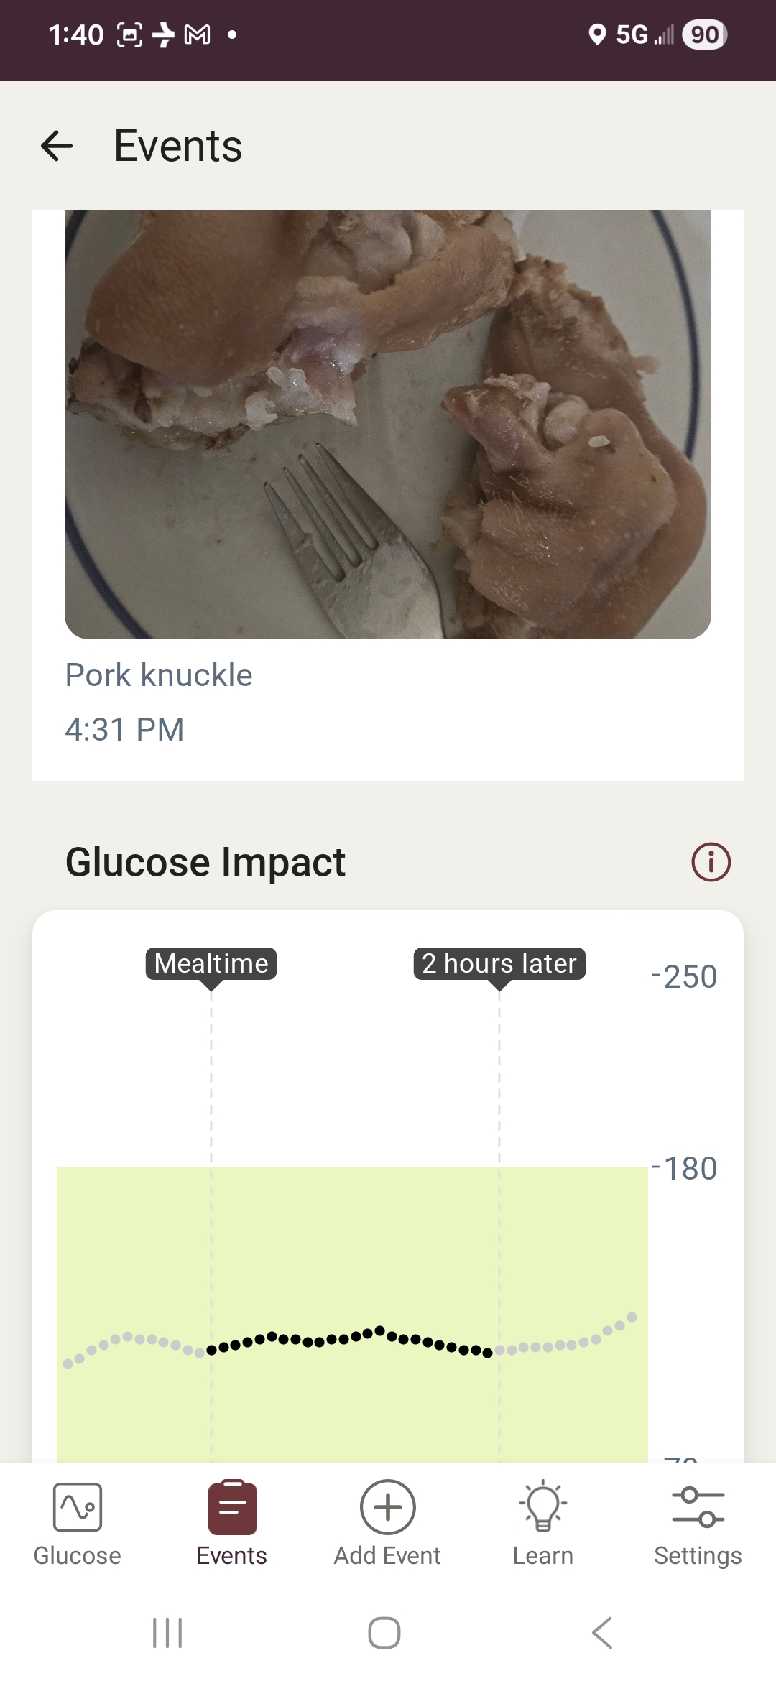Open Glucose Impact info icon
This screenshot has height=1681, width=776.
point(711,861)
